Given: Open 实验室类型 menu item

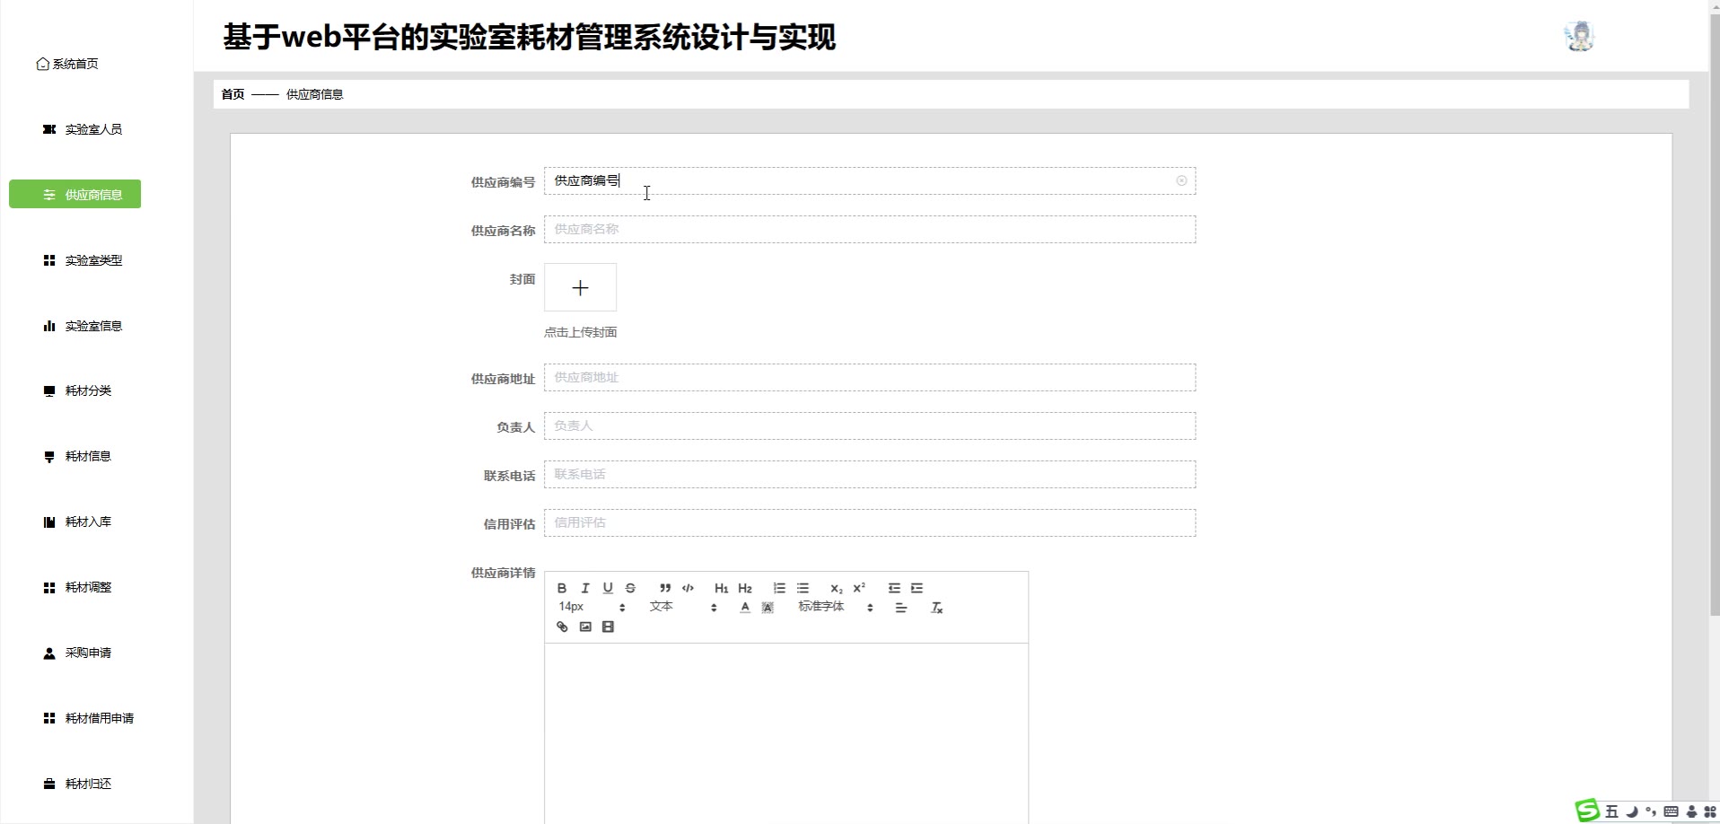Looking at the screenshot, I should 83,260.
